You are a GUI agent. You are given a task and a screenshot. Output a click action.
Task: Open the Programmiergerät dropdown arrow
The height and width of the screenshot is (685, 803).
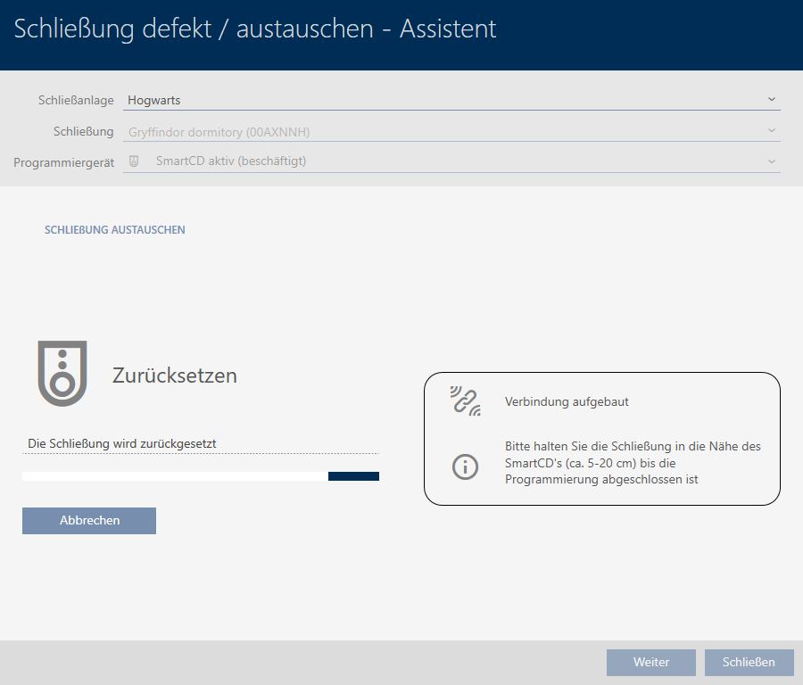tap(772, 161)
